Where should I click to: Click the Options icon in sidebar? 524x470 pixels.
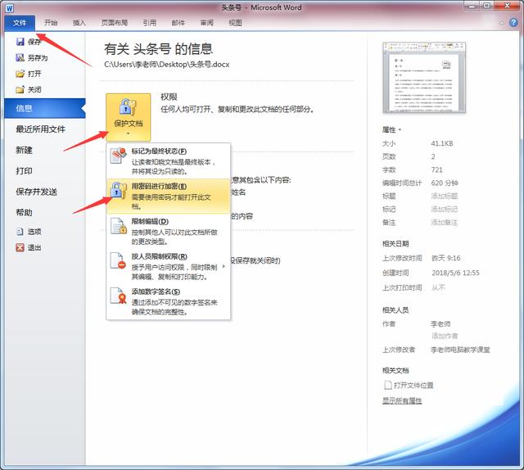20,232
